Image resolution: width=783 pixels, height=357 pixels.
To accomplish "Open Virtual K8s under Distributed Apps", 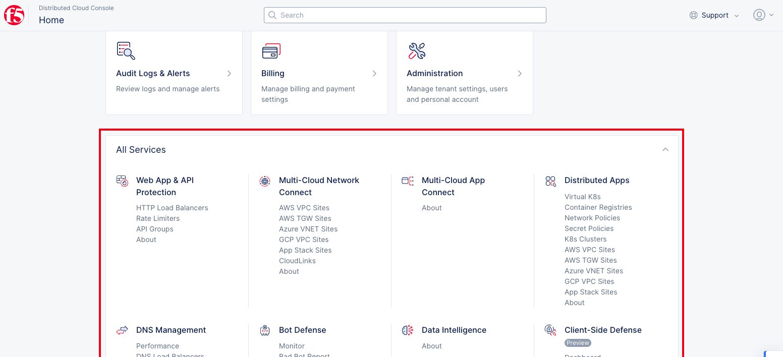I will (x=581, y=196).
